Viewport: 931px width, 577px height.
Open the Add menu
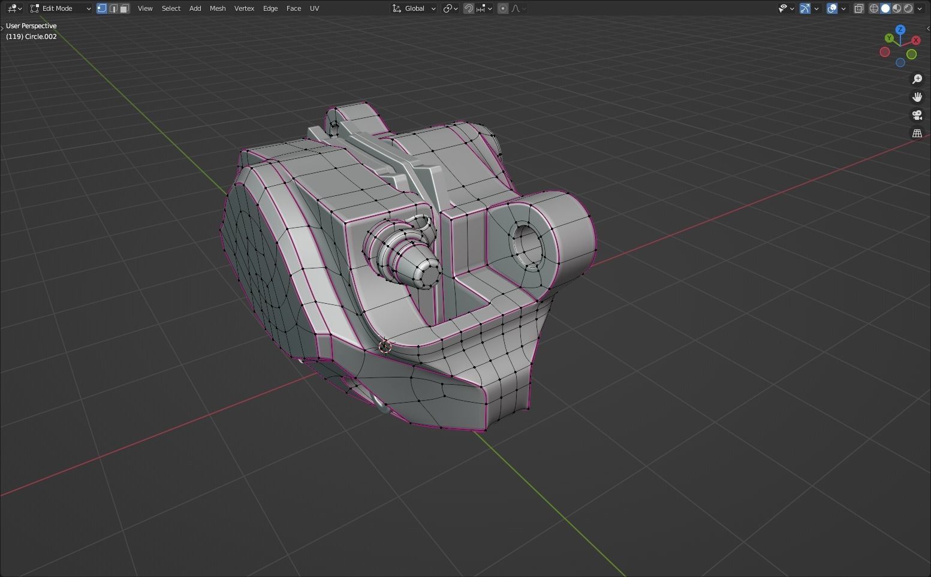click(x=195, y=8)
